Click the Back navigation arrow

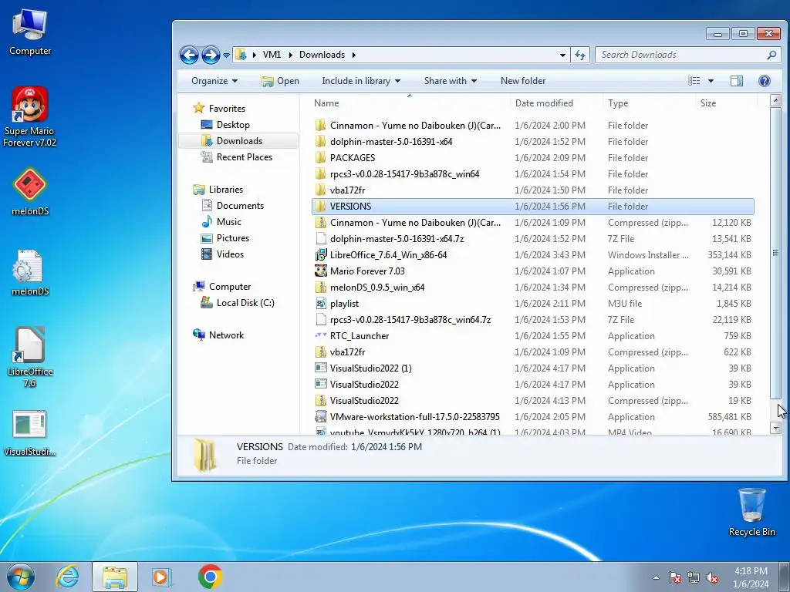(190, 55)
